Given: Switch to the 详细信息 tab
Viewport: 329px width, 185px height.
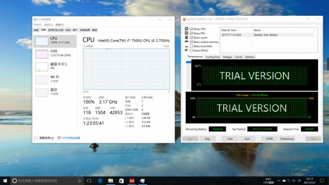Looking at the screenshot, I should [85, 30].
